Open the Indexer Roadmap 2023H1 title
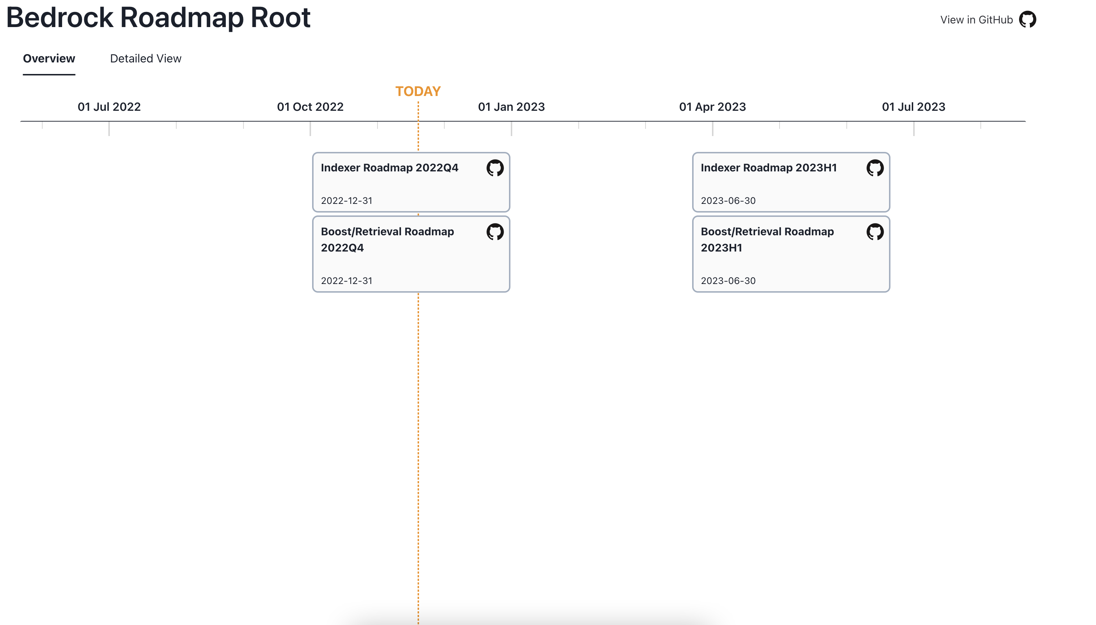This screenshot has width=1096, height=625. (769, 167)
